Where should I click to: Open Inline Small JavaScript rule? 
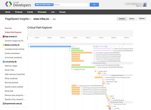tap(13, 58)
